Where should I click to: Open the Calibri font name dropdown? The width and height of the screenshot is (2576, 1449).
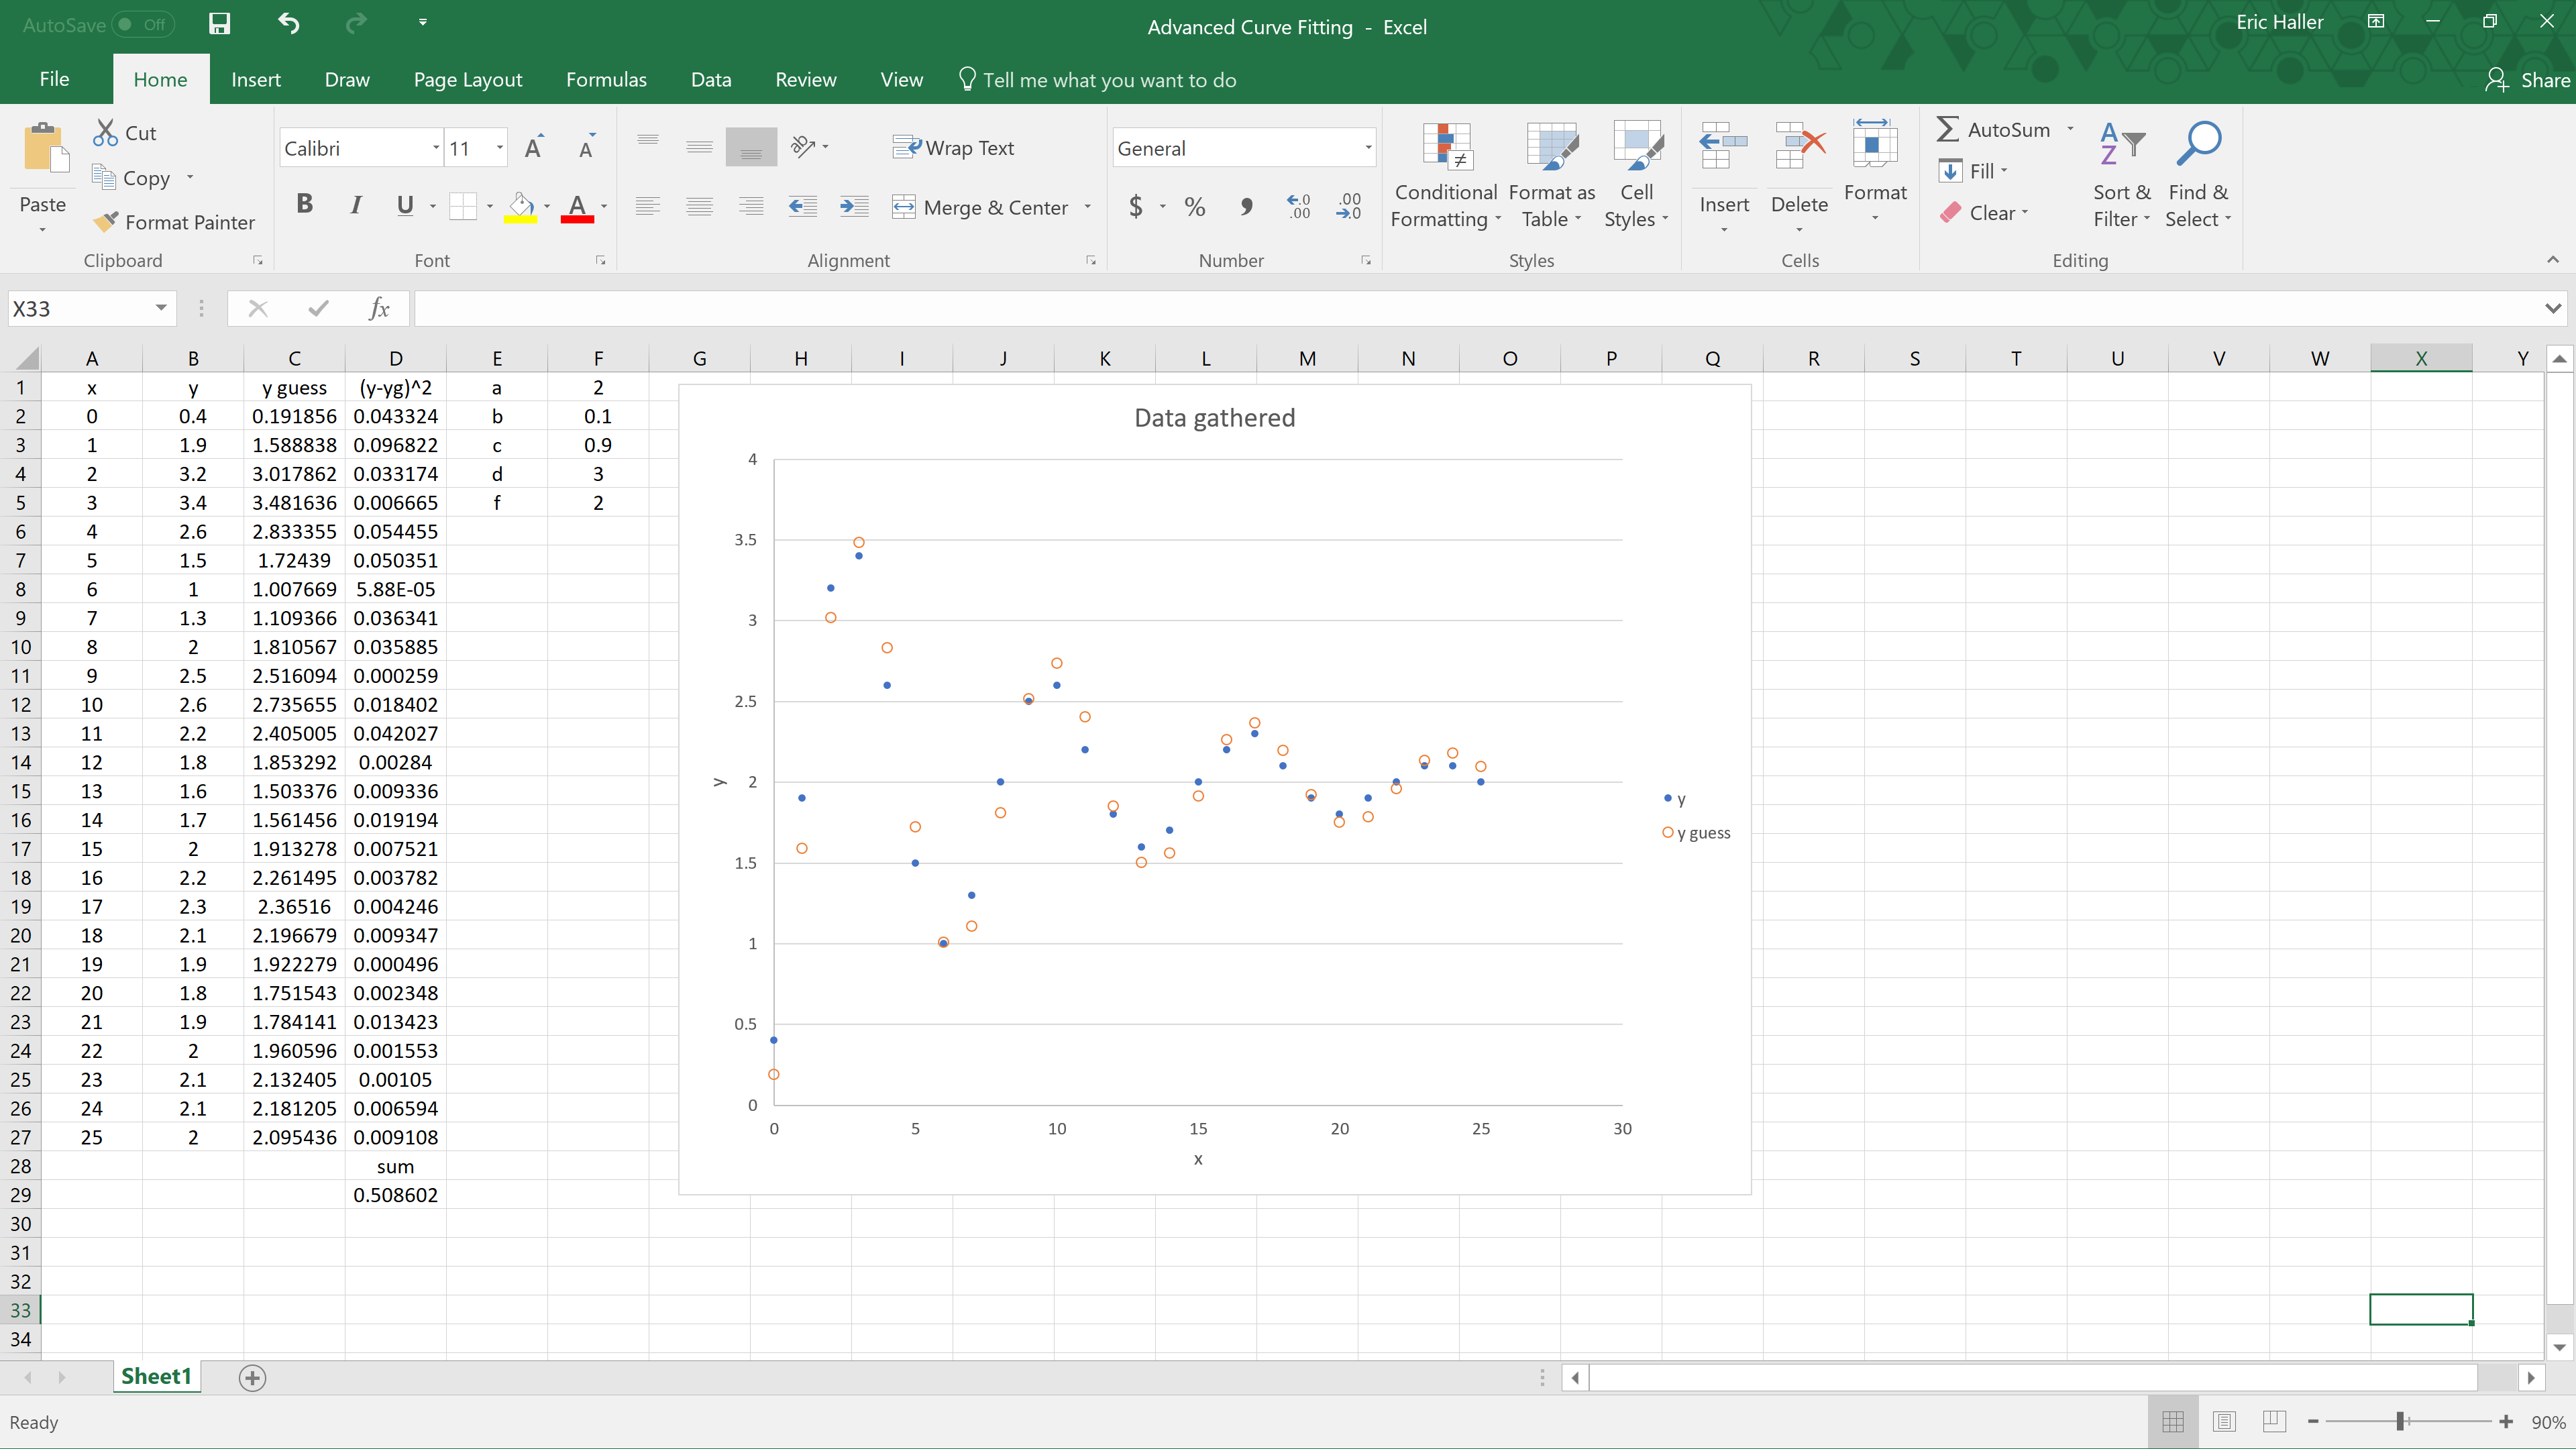pos(436,148)
